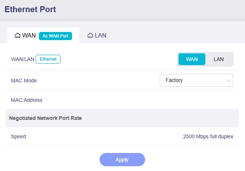The width and height of the screenshot is (245, 171).
Task: Click the Ethernet tag next to WAN/LAN
Action: click(x=48, y=59)
